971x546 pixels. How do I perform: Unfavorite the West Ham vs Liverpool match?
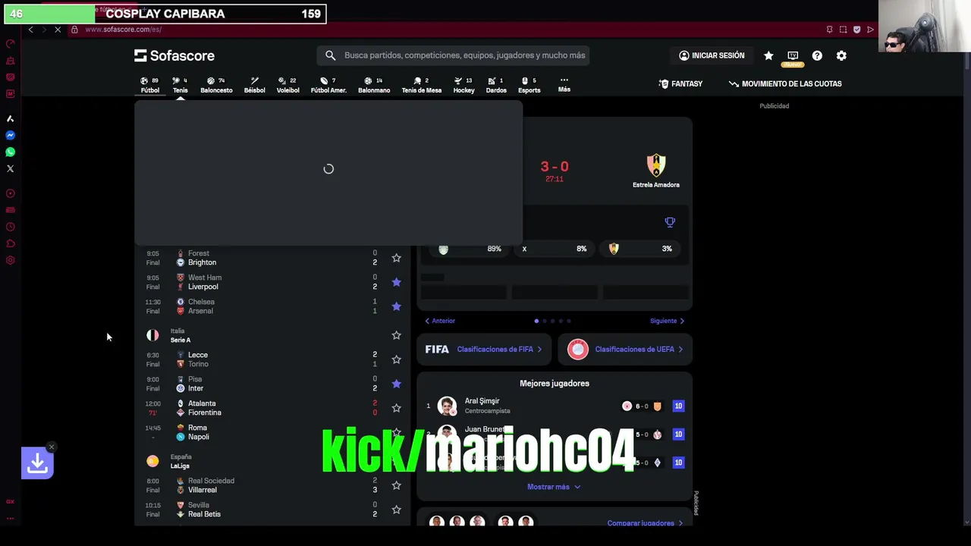coord(396,282)
